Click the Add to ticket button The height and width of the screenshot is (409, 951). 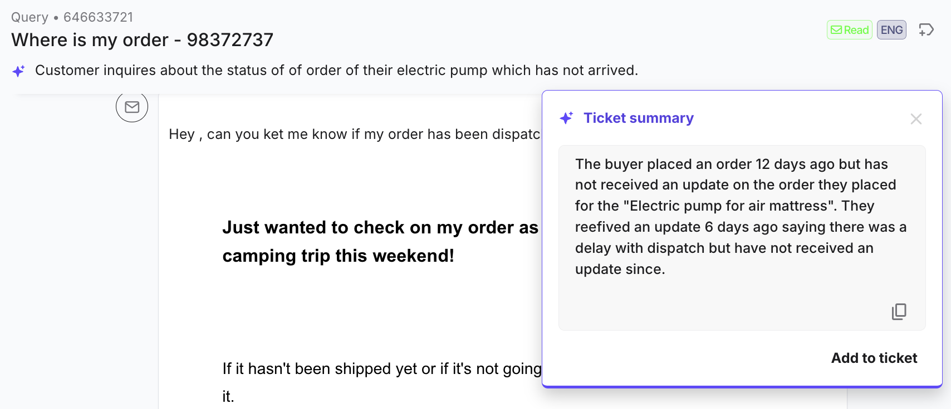pyautogui.click(x=874, y=358)
